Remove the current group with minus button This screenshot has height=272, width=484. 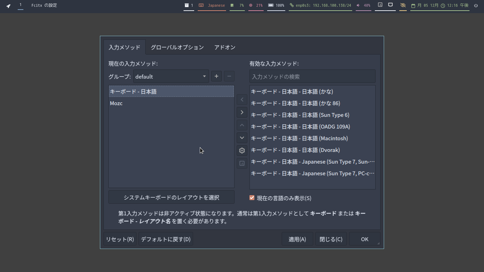[229, 76]
